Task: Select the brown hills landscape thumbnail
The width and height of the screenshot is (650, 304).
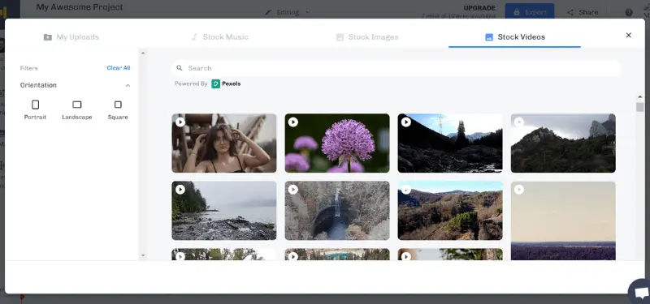Action: point(450,211)
